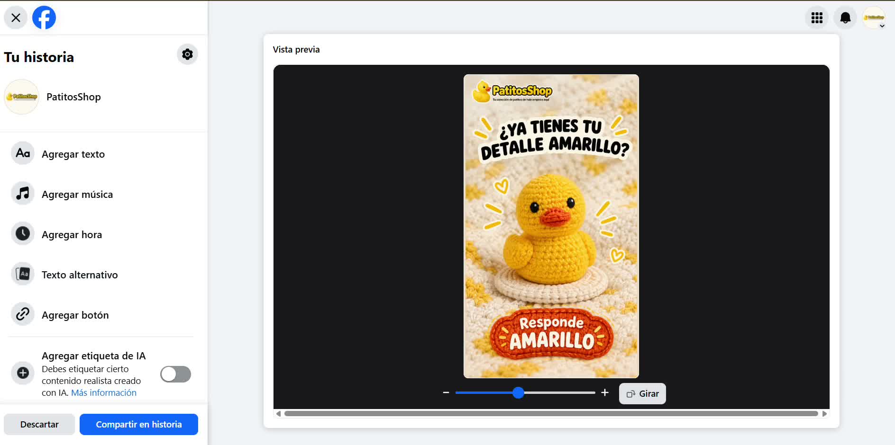The height and width of the screenshot is (445, 895).
Task: Click the PatitosShop account name
Action: [x=73, y=97]
